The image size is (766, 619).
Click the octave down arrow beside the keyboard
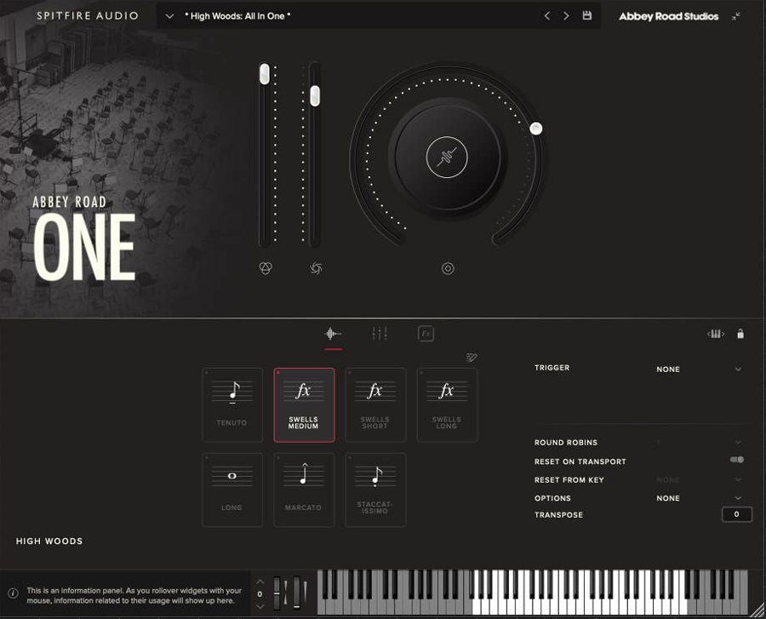click(260, 607)
